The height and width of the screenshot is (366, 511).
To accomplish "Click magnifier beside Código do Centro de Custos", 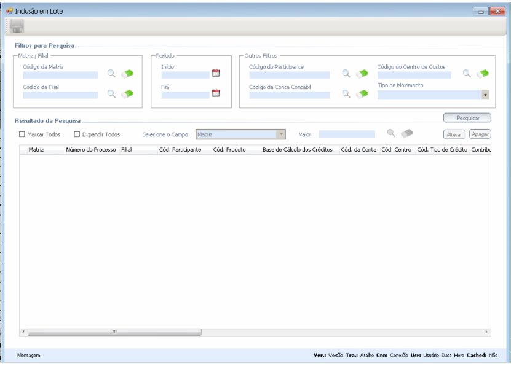I will click(x=467, y=74).
